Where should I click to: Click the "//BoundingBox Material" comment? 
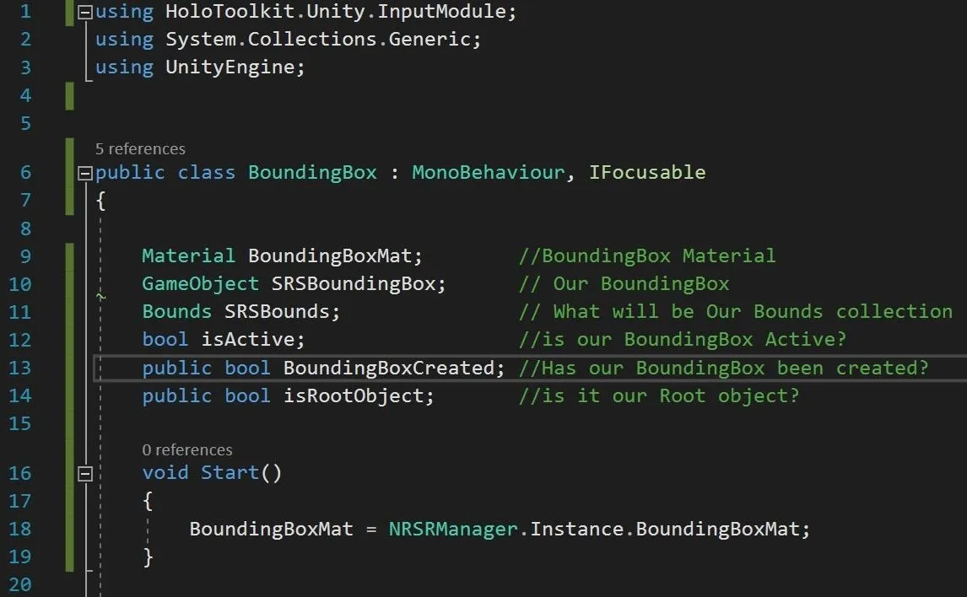(647, 255)
